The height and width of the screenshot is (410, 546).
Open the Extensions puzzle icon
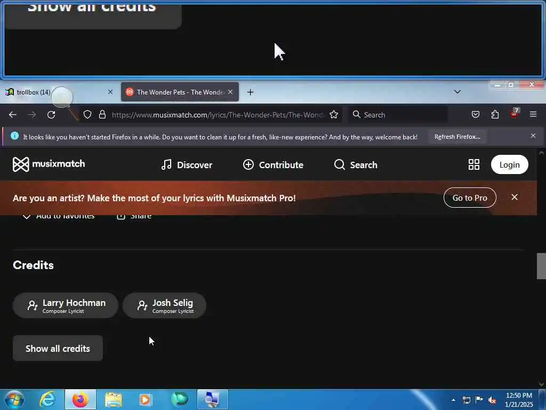(x=495, y=114)
